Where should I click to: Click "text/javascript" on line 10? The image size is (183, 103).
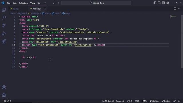coord(49,45)
